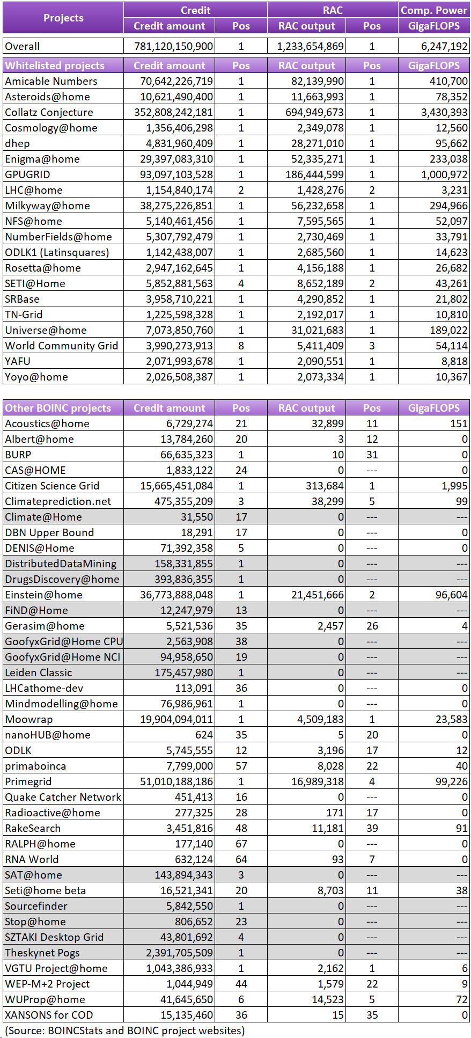Click the RNA World project name
Screen dimensions: 471x1038
point(32,859)
